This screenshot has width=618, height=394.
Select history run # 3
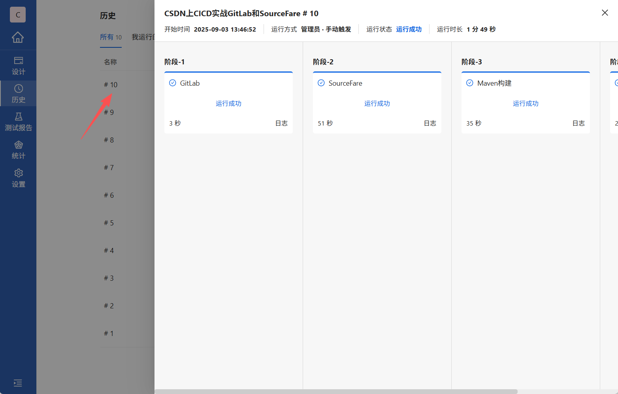(x=109, y=278)
